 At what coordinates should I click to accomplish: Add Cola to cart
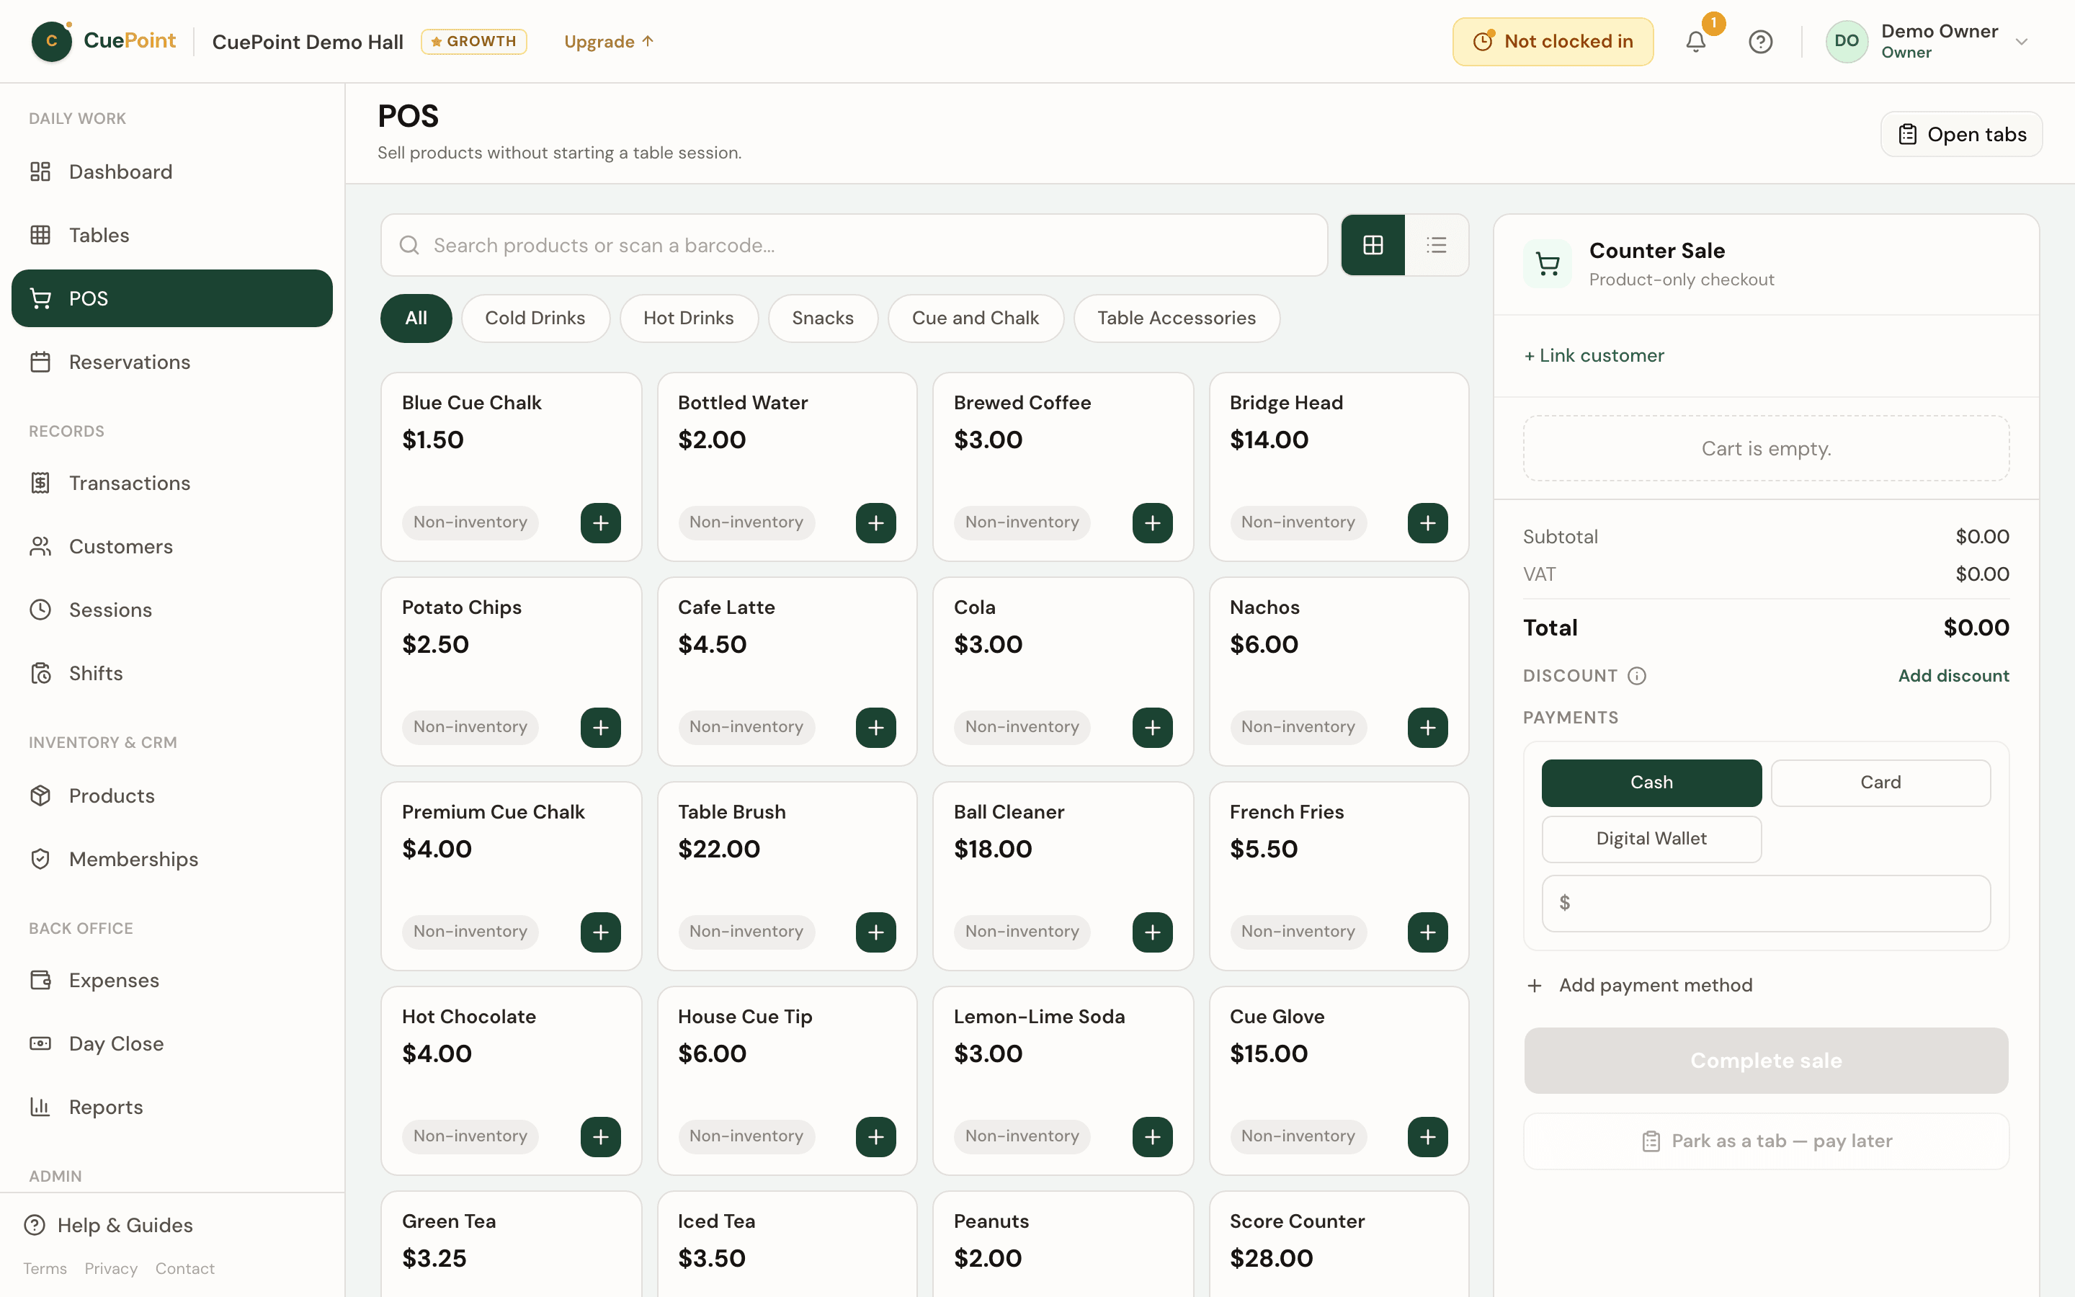click(x=1152, y=728)
